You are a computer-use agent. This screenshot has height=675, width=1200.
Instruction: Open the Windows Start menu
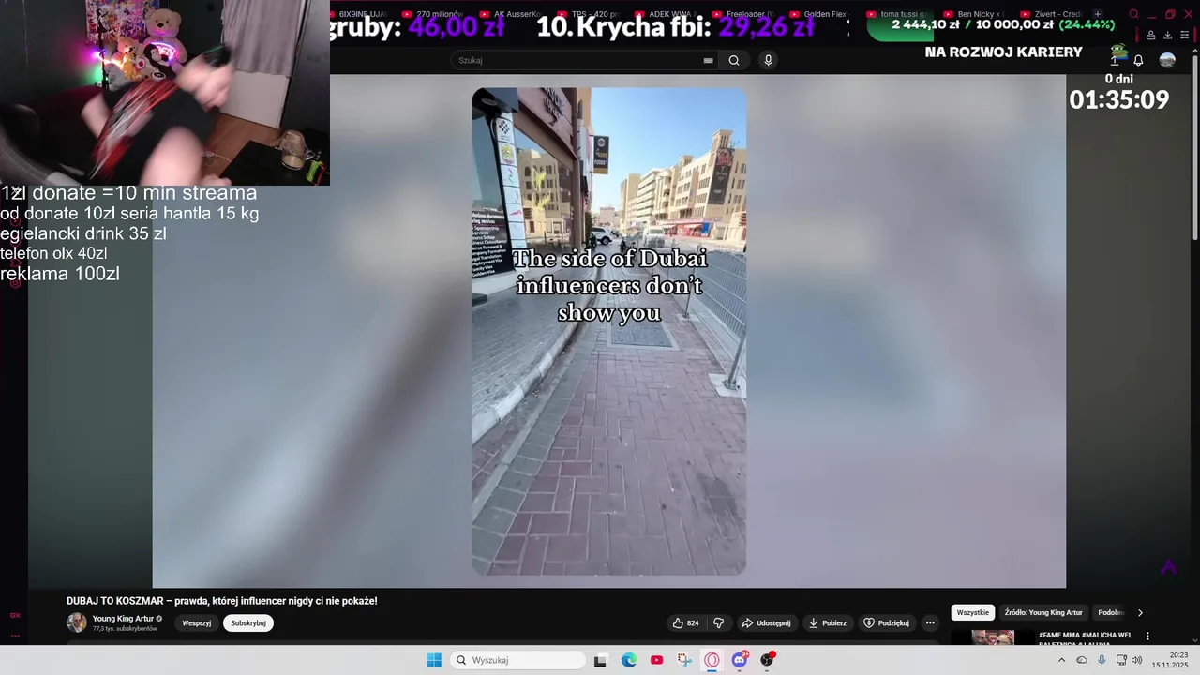tap(434, 660)
